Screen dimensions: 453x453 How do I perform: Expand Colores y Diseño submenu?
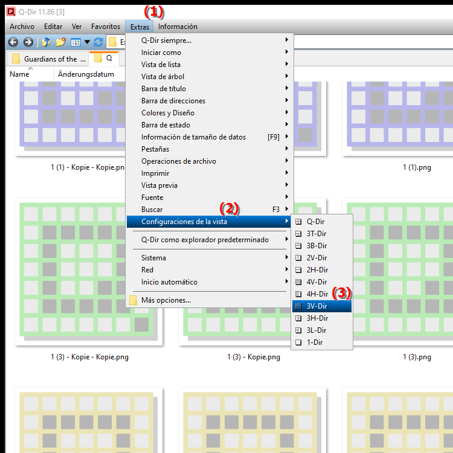point(208,113)
